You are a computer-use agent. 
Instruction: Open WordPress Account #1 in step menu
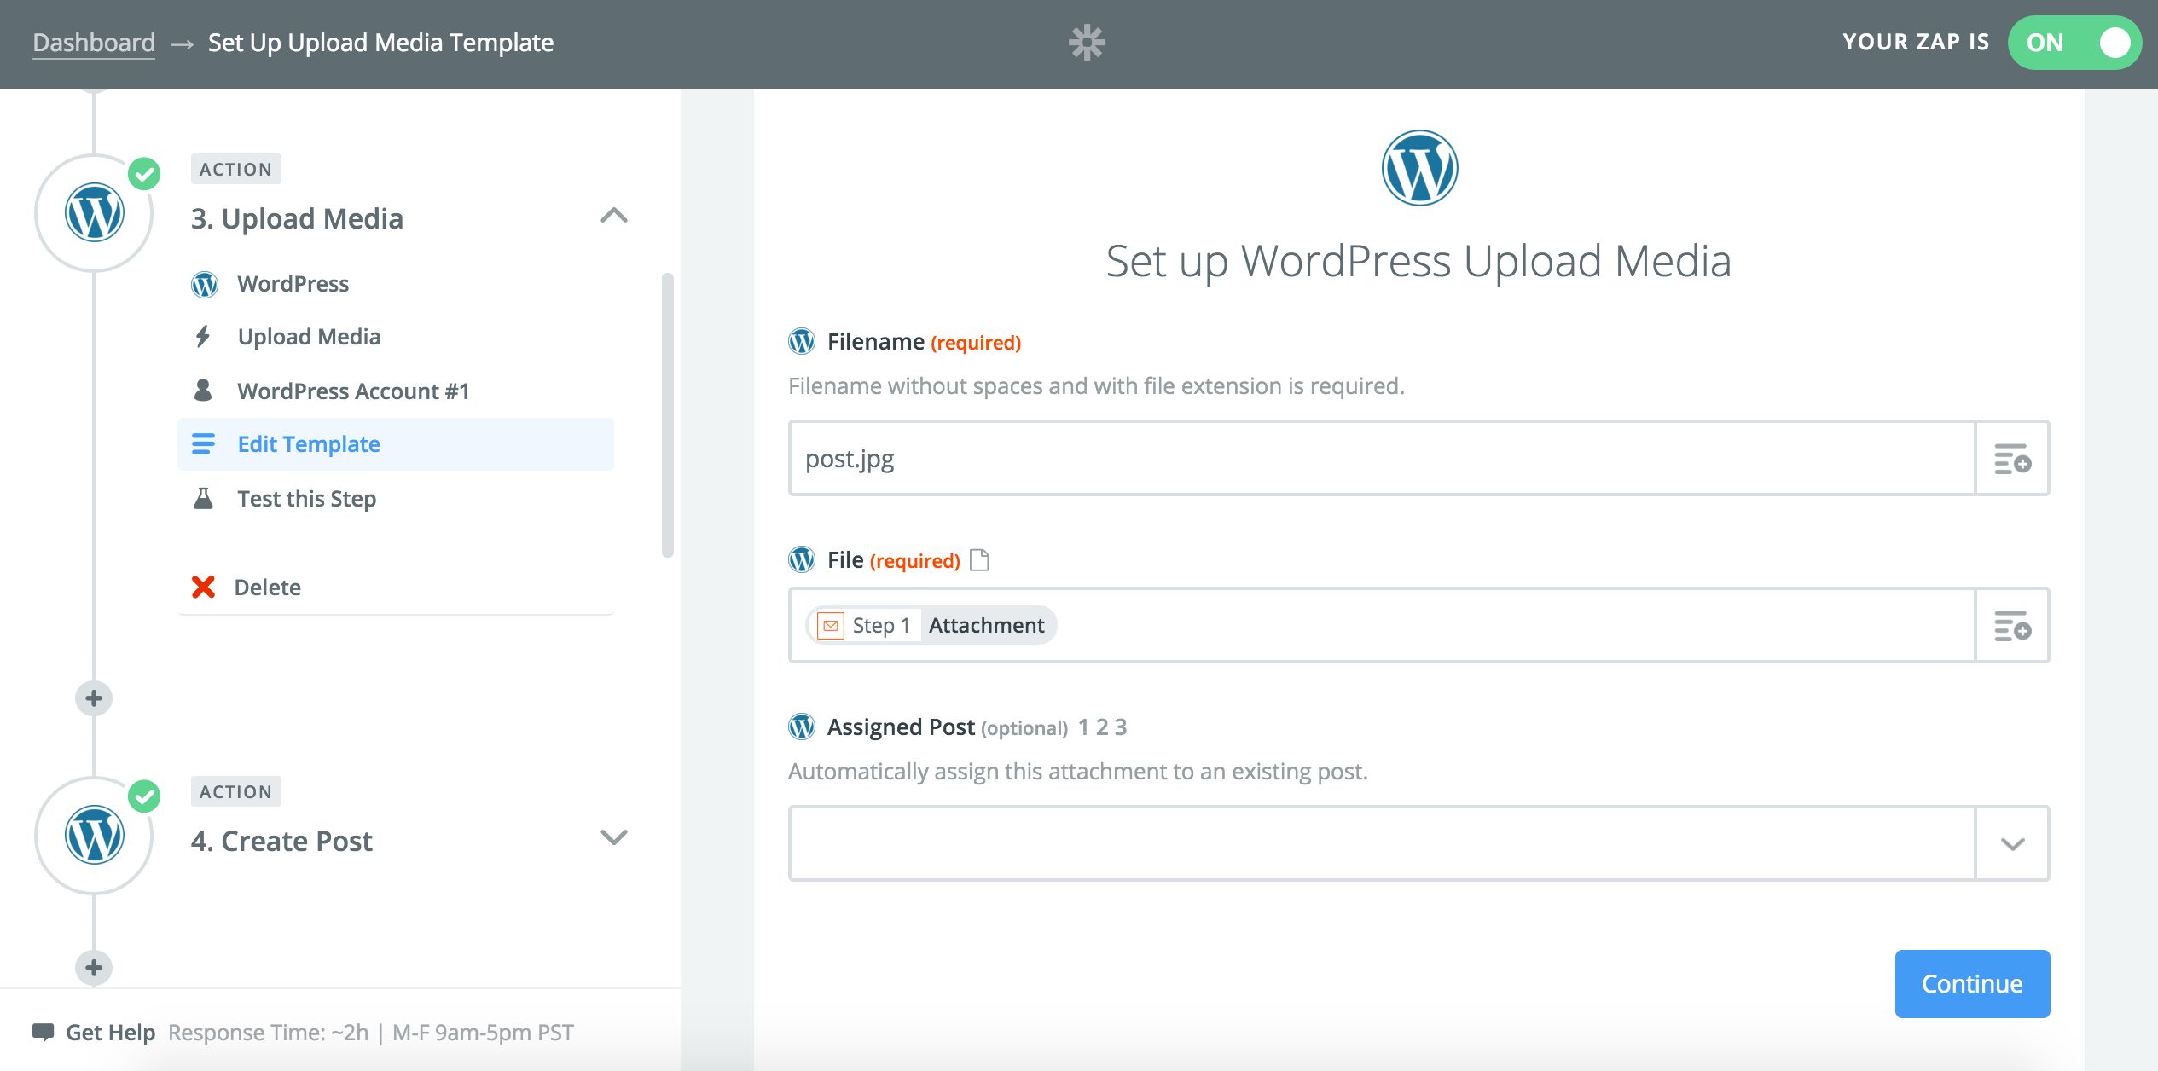[396, 391]
